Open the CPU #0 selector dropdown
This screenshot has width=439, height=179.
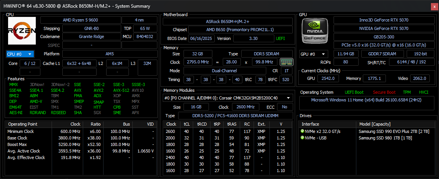(20, 54)
